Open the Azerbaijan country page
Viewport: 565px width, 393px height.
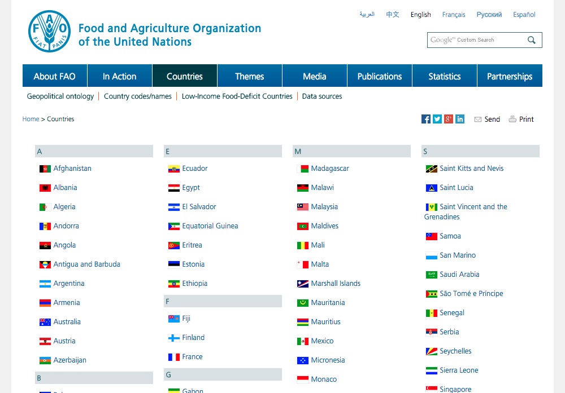tap(70, 360)
